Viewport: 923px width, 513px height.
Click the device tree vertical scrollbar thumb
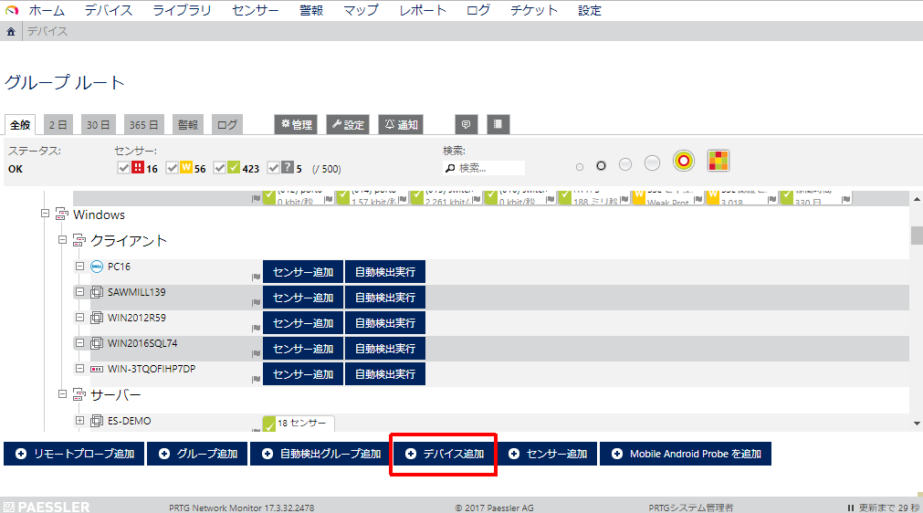coord(917,235)
